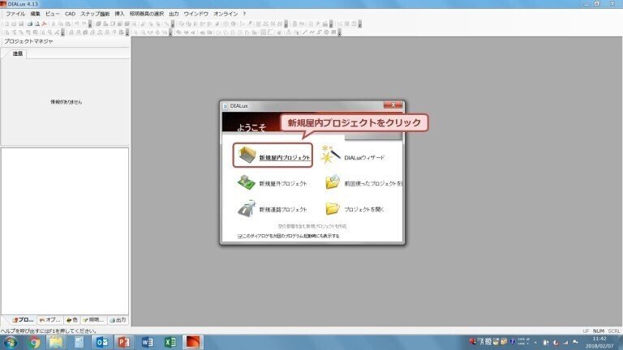Switch to 出力 bottom tab

point(118,320)
